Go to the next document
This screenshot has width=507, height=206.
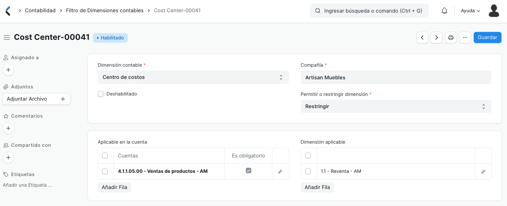tap(437, 37)
